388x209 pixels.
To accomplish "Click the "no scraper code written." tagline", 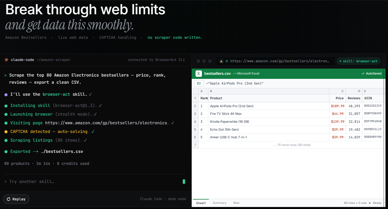I will (x=175, y=38).
